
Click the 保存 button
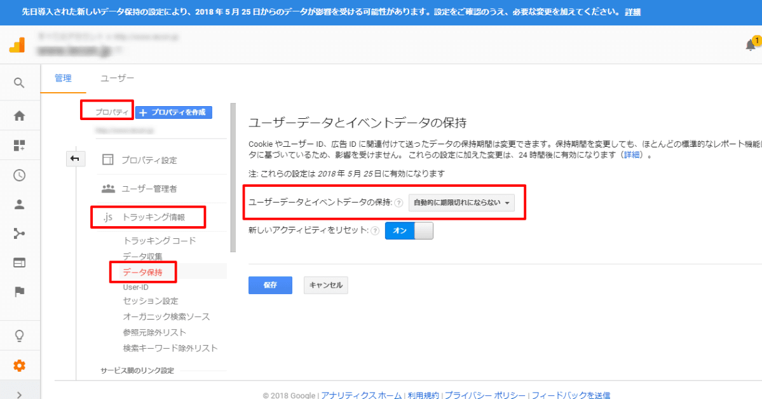[270, 285]
